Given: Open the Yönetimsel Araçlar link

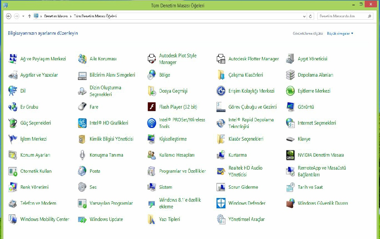Looking at the screenshot, I should coord(246,219).
